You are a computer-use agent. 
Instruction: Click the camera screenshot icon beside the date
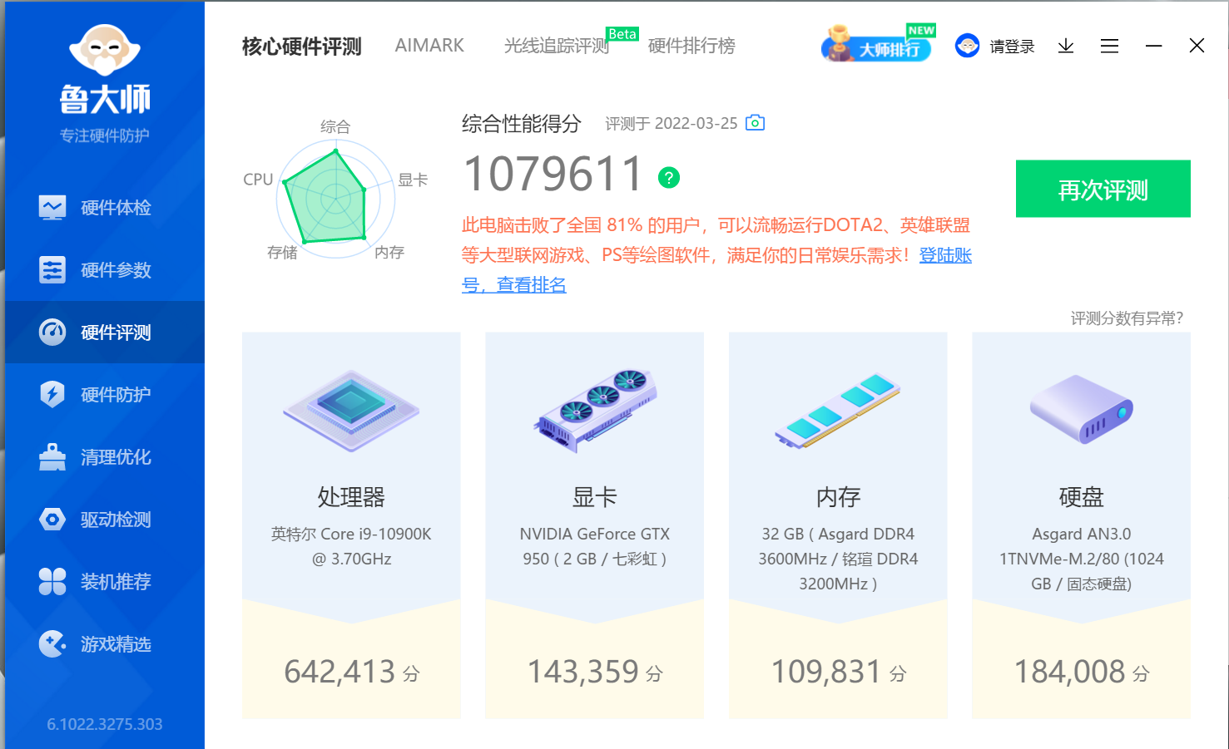[754, 122]
